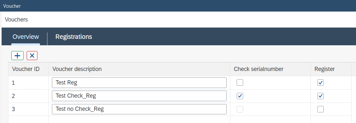
Task: Edit the Test no Check_Reg description
Action: (x=139, y=109)
